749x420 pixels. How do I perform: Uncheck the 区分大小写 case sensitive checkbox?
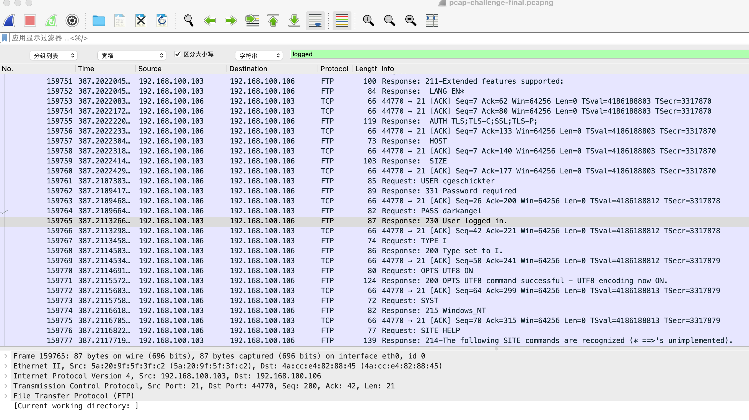[x=178, y=54]
